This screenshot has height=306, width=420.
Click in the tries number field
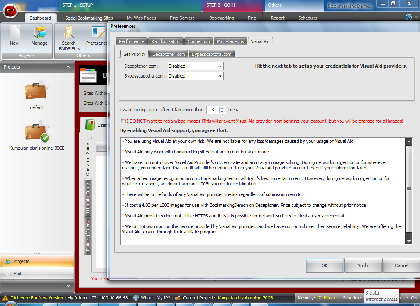point(213,110)
